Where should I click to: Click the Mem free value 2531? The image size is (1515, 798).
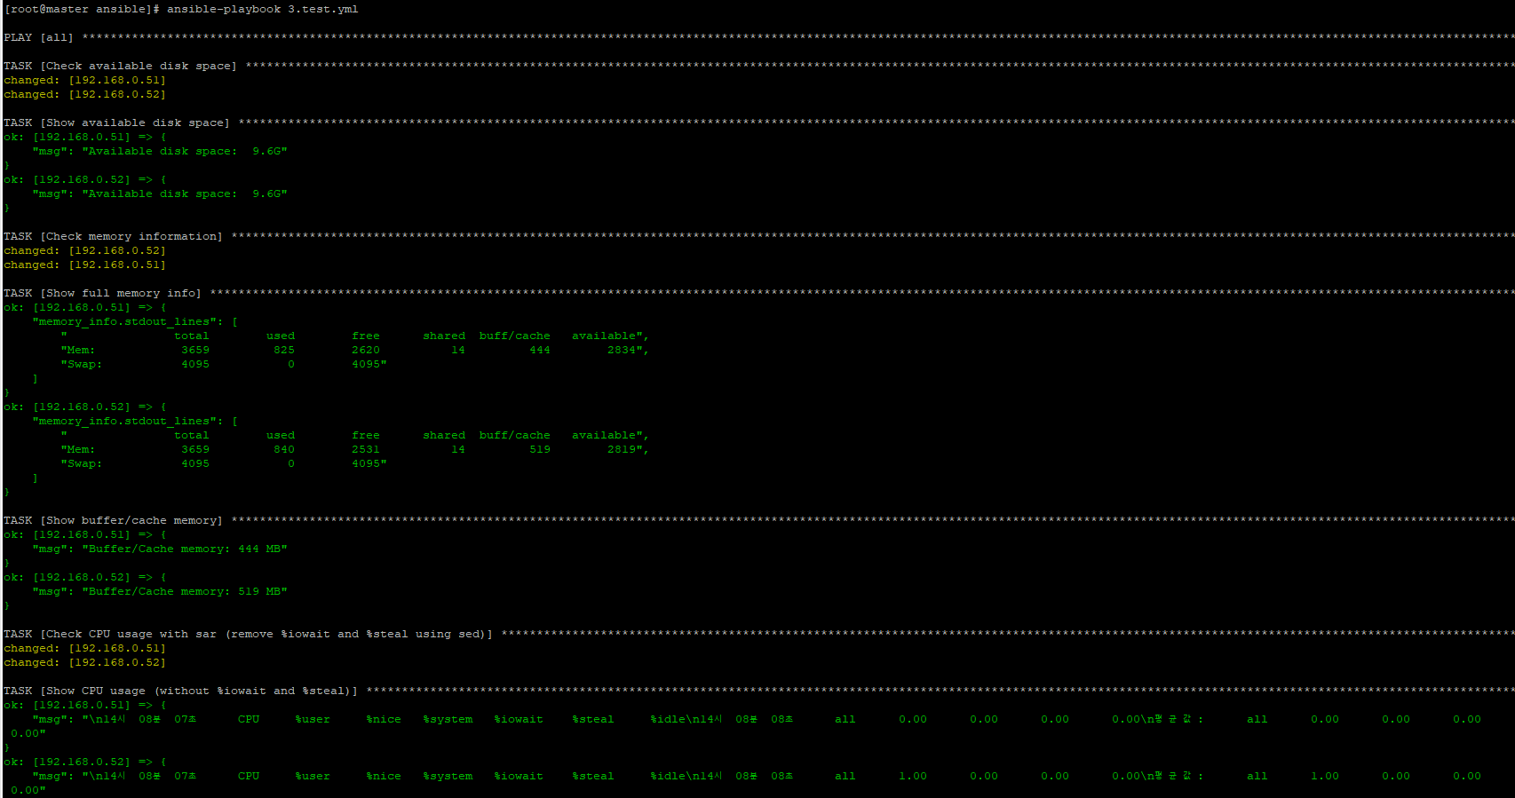(x=365, y=449)
